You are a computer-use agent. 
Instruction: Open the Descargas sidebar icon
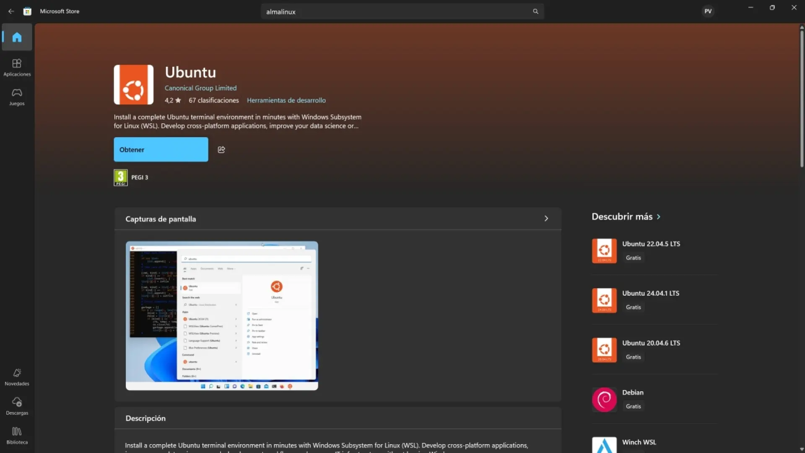tap(17, 406)
